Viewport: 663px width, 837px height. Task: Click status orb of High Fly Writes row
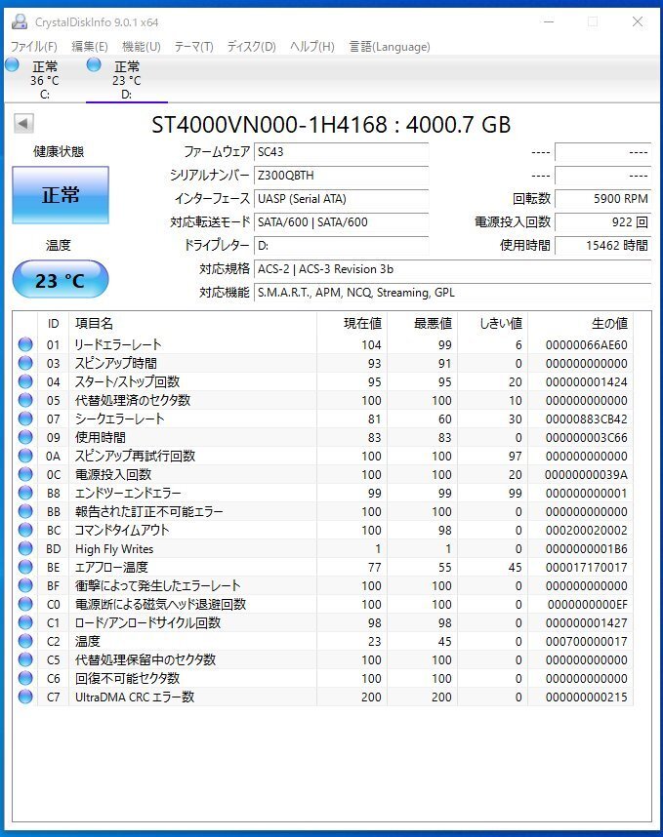pos(25,549)
